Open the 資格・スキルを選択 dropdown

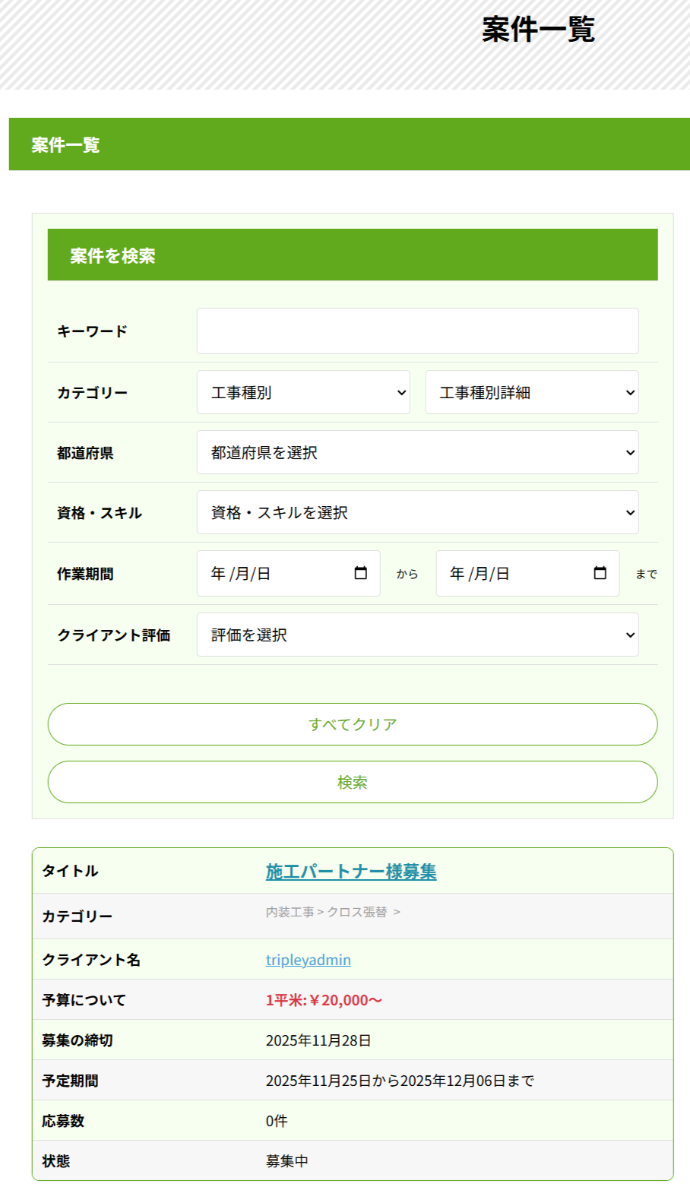pos(417,512)
